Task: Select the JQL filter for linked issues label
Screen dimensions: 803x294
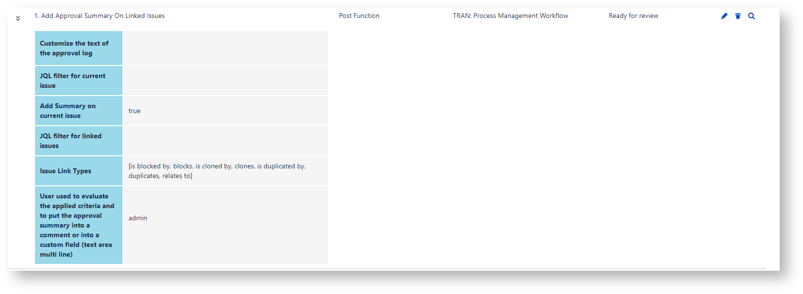Action: click(70, 141)
